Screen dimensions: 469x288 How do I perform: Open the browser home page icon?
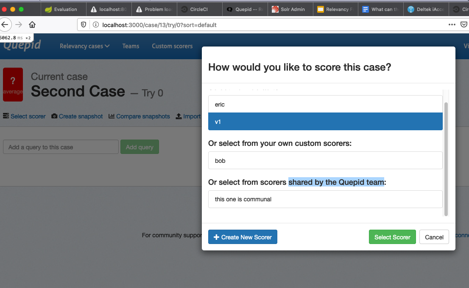click(32, 25)
